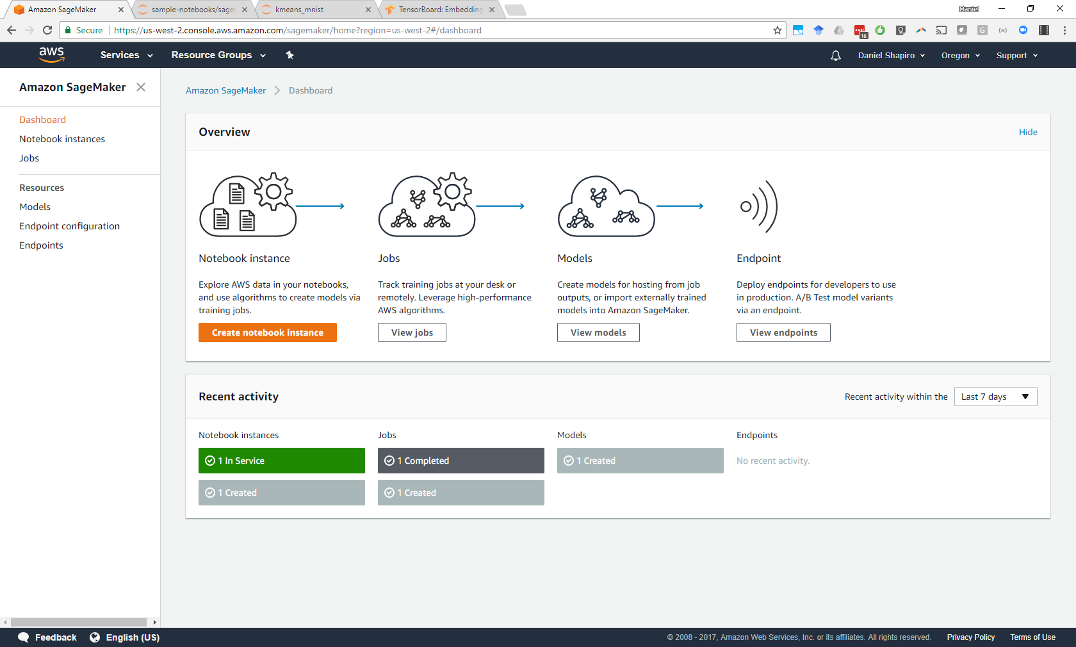Click the curly-braces extension icon
1076x647 pixels.
pyautogui.click(x=1003, y=30)
